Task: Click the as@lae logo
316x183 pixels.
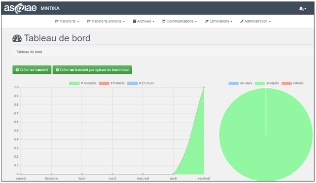Action: point(20,8)
